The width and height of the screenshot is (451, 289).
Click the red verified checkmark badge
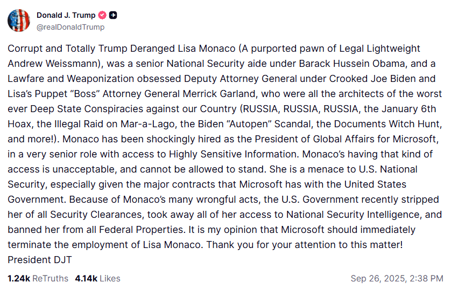[102, 15]
